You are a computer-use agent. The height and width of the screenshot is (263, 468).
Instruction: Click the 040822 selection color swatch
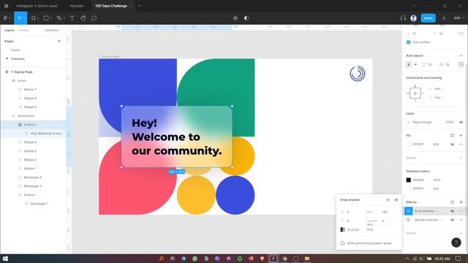click(x=408, y=180)
